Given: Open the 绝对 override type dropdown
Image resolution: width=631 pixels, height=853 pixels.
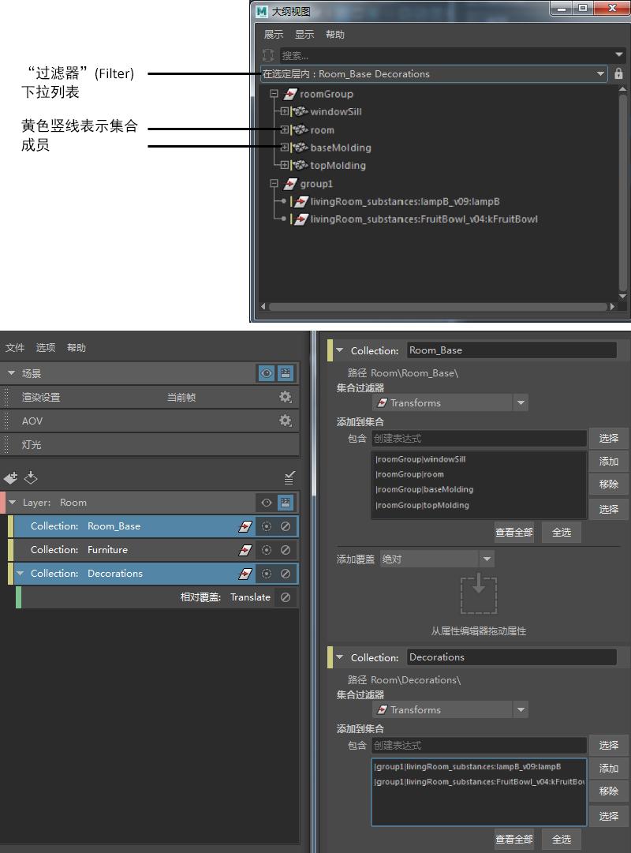Looking at the screenshot, I should (437, 559).
